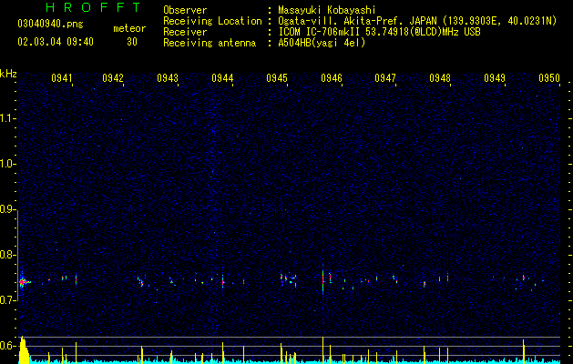Screen dimensions: 573x364
Task: Click the 0941 time marker
Action: (61, 77)
